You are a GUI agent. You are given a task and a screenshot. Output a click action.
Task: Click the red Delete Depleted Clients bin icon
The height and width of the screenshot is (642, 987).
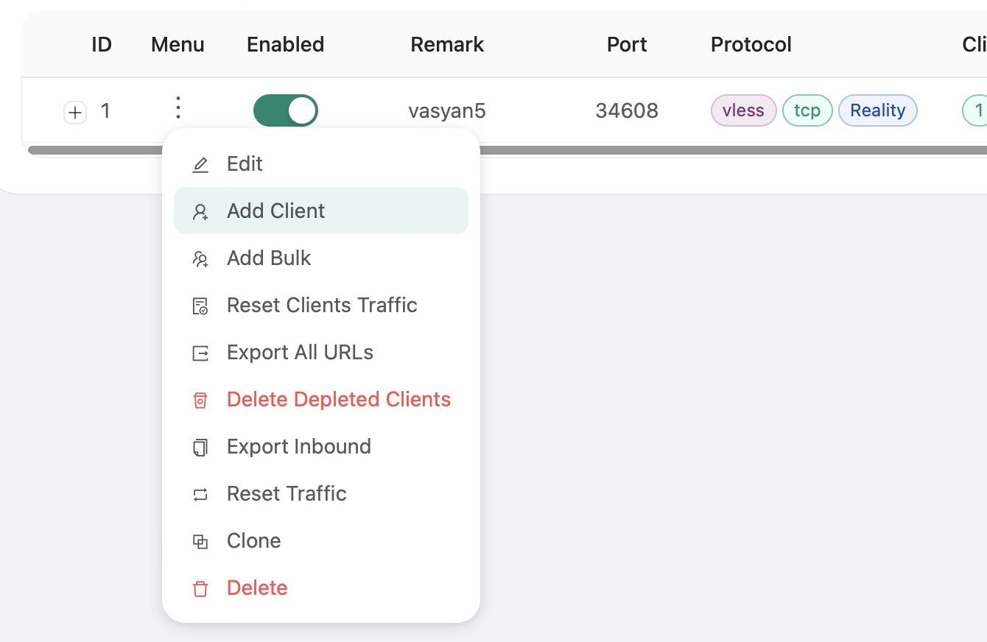point(200,400)
